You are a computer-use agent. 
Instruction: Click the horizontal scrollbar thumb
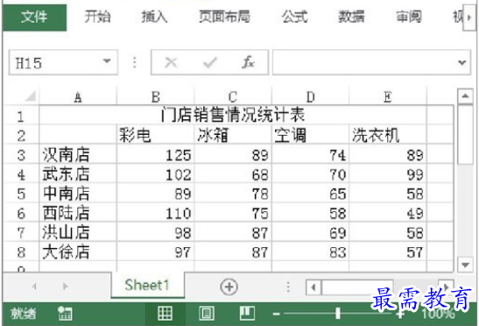(357, 287)
